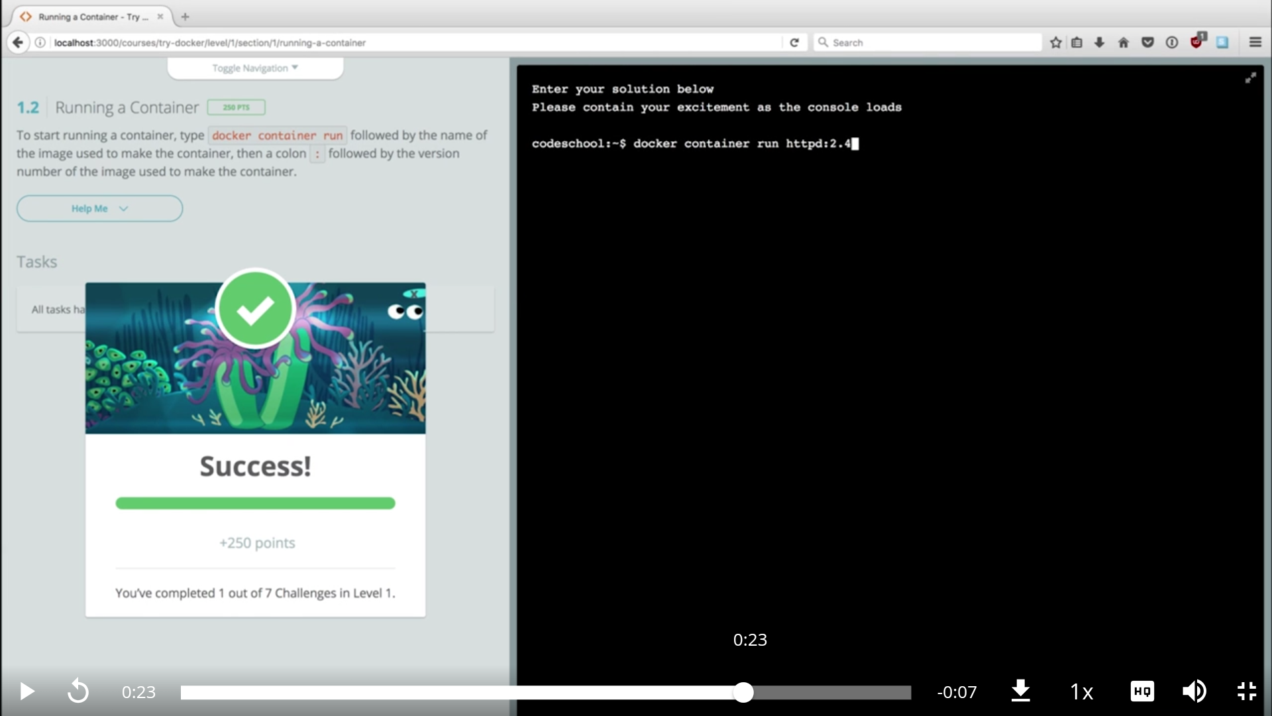Toggle HQ video quality

1141,691
